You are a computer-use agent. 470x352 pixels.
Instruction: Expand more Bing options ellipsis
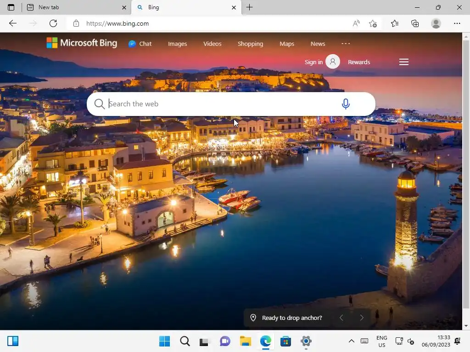click(x=346, y=44)
